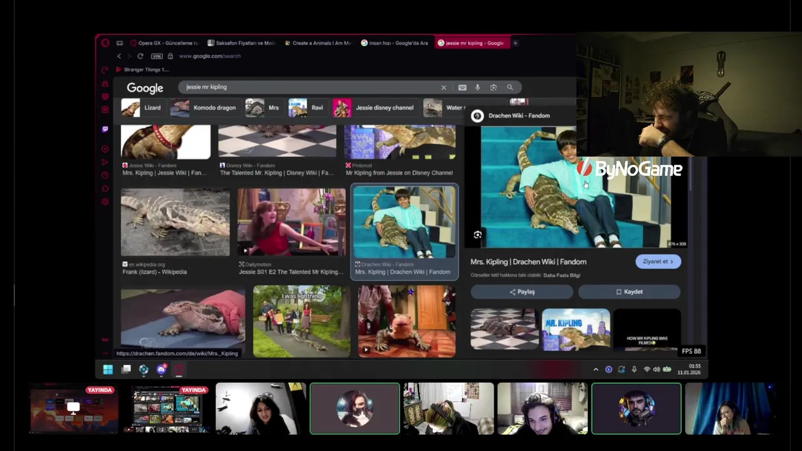This screenshot has height=451, width=802.
Task: Open Twitch icon in Opera sidebar
Action: pos(105,129)
